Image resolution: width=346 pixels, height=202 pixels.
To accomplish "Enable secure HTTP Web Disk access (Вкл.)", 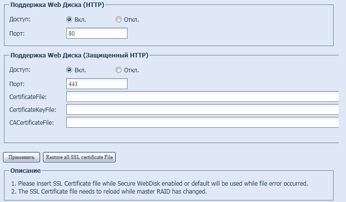I will coord(69,70).
